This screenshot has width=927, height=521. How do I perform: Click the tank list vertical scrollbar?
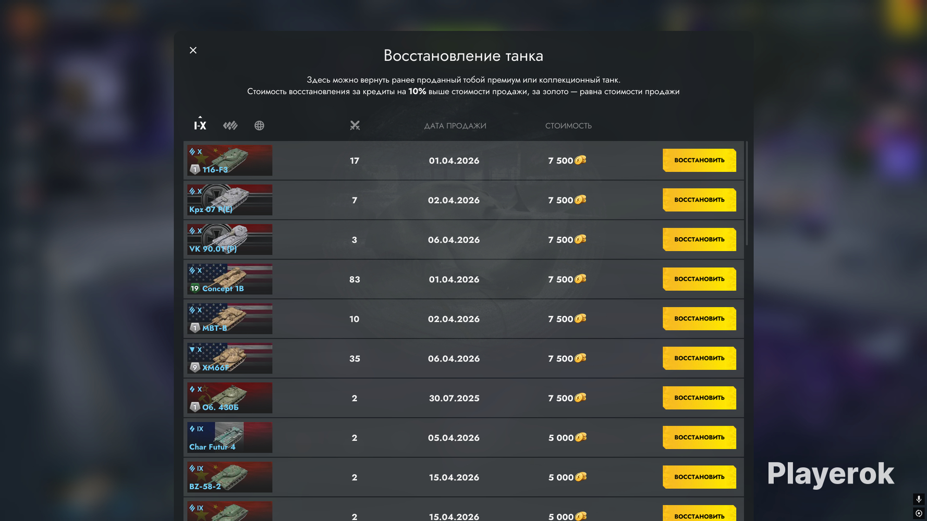pyautogui.click(x=747, y=193)
